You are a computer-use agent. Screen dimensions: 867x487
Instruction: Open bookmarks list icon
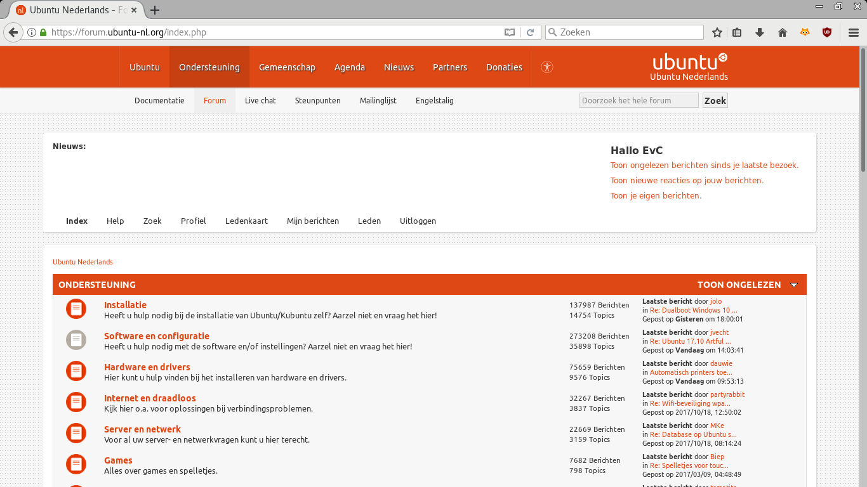pyautogui.click(x=737, y=32)
